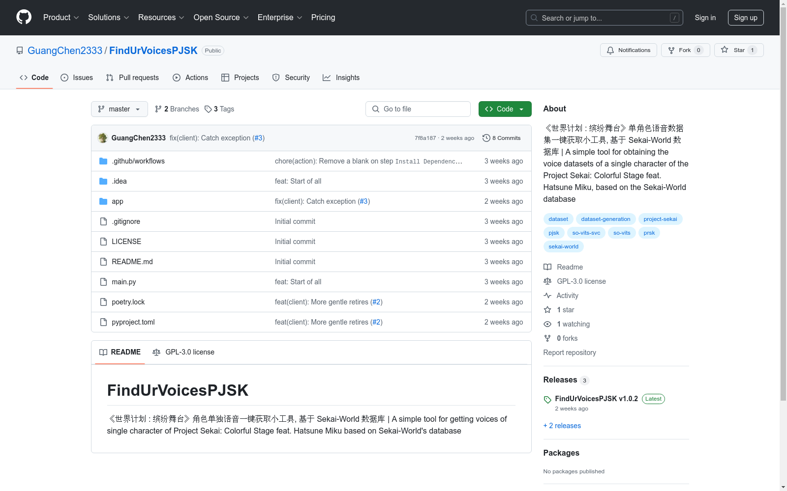Expand the Resources menu
This screenshot has height=491, width=787.
point(161,17)
